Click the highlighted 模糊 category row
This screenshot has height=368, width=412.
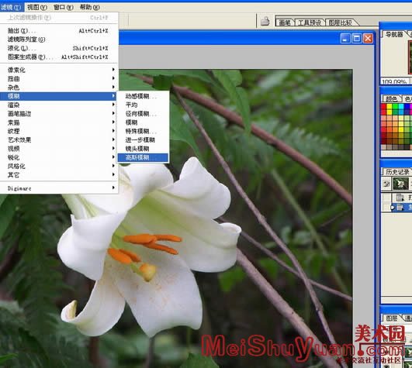(x=59, y=96)
